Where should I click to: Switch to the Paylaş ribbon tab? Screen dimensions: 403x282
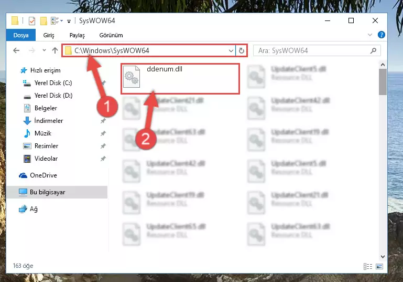(77, 35)
